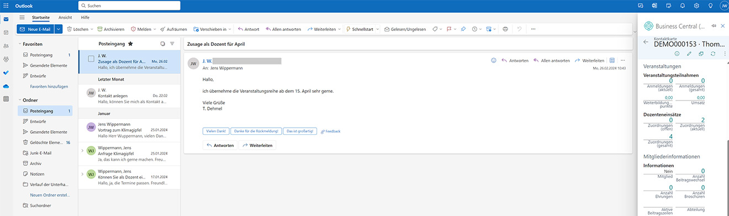Click the 'Vielen Dank!' suggested reply

pyautogui.click(x=216, y=131)
